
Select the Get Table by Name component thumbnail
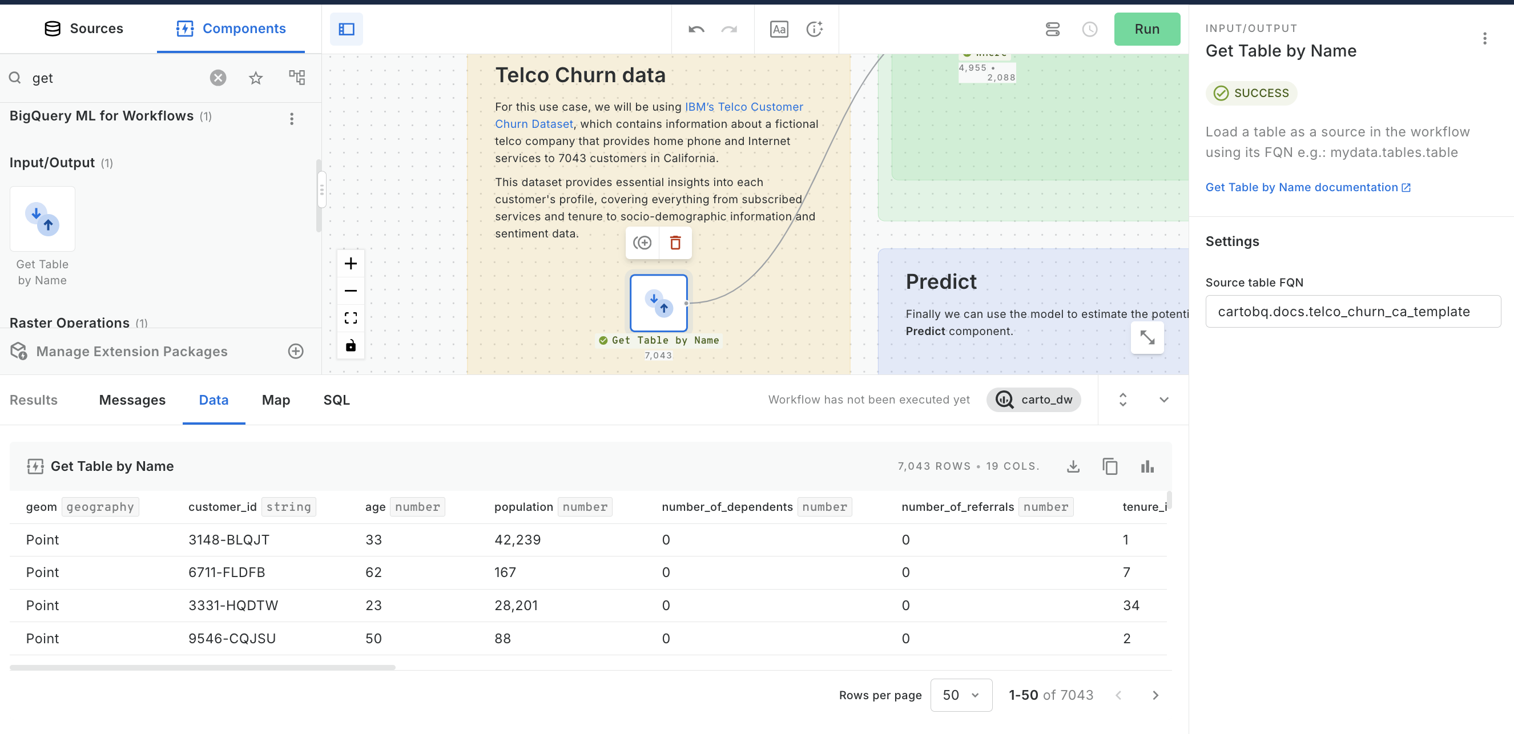42,219
